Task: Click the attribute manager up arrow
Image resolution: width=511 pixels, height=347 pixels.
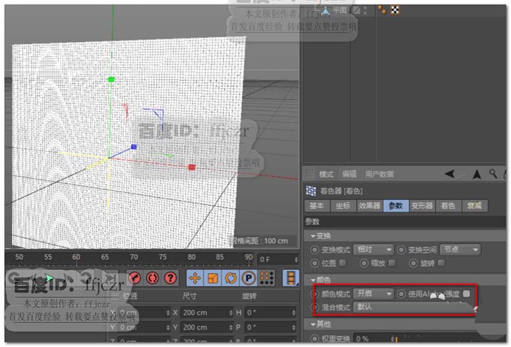Action: coord(477,174)
